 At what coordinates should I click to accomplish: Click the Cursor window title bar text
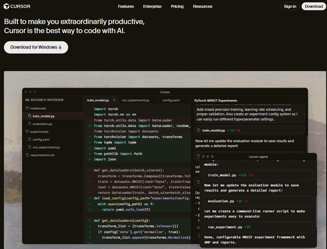coord(165,92)
